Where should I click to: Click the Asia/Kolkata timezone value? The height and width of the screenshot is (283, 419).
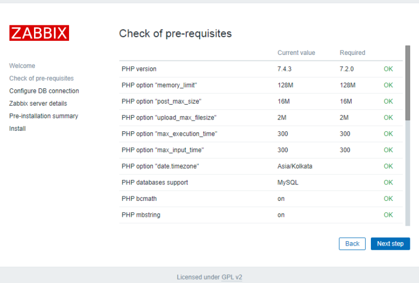pyautogui.click(x=294, y=166)
